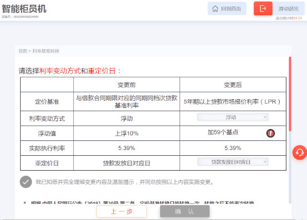Open the 贷款发放日对应日 repricing date dropdown
This screenshot has height=220, width=307.
pos(233,162)
